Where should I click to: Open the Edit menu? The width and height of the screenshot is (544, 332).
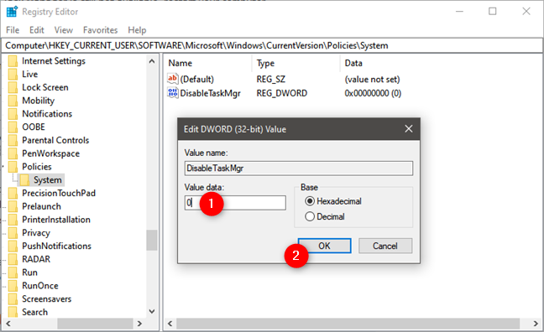click(x=36, y=30)
